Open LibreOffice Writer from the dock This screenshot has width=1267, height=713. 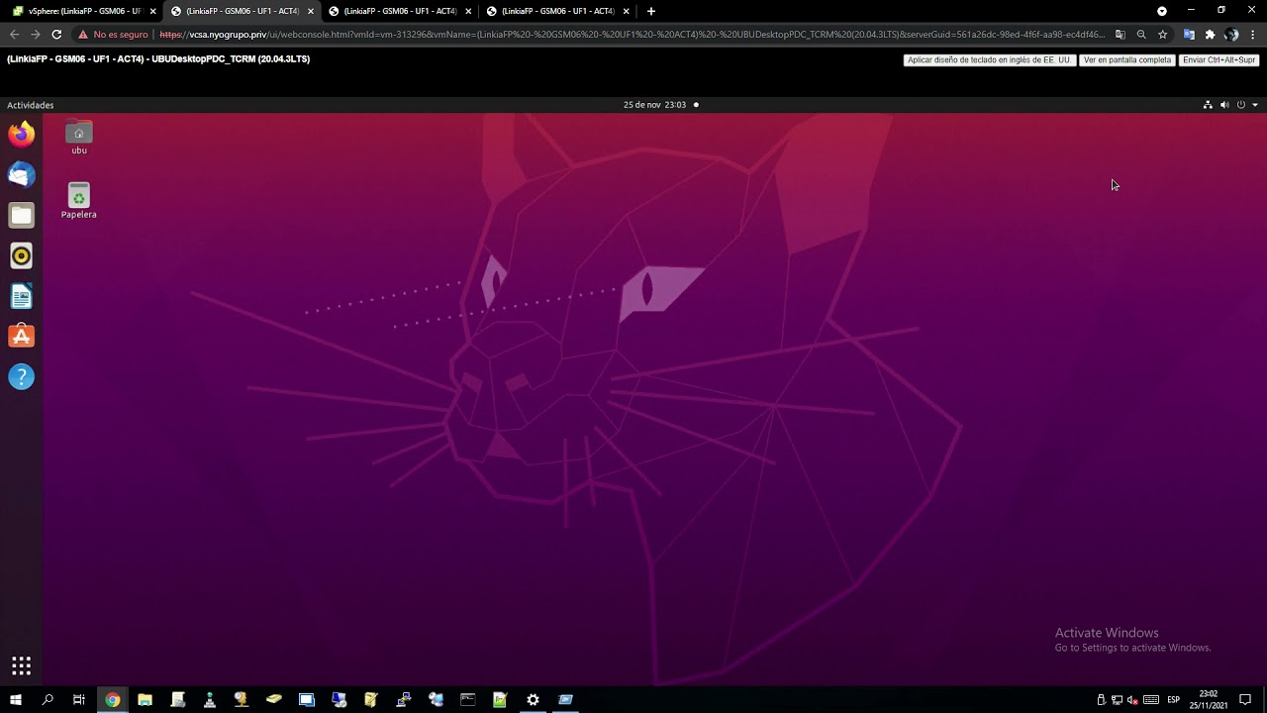[x=21, y=296]
